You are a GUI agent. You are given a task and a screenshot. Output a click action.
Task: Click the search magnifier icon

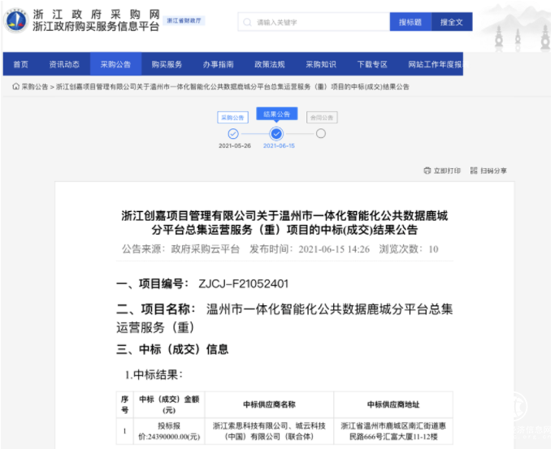[247, 22]
